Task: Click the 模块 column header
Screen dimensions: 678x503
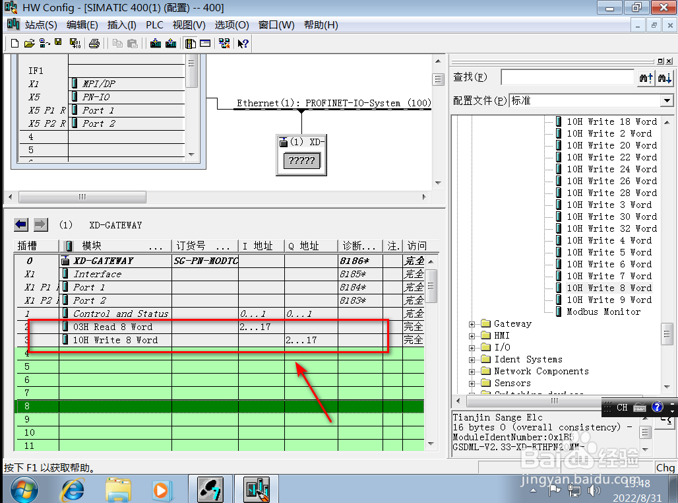Action: click(x=115, y=246)
